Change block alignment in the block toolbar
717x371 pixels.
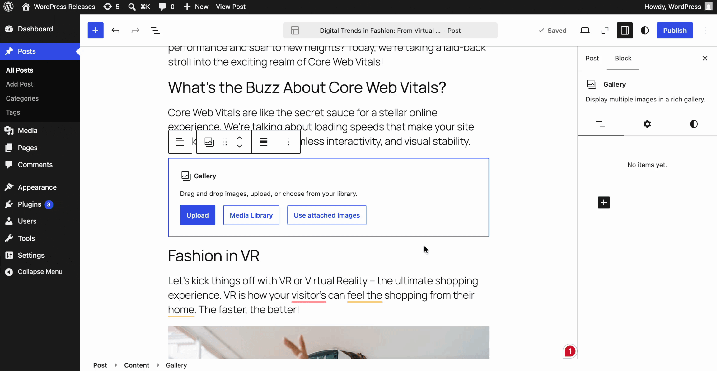click(x=264, y=142)
